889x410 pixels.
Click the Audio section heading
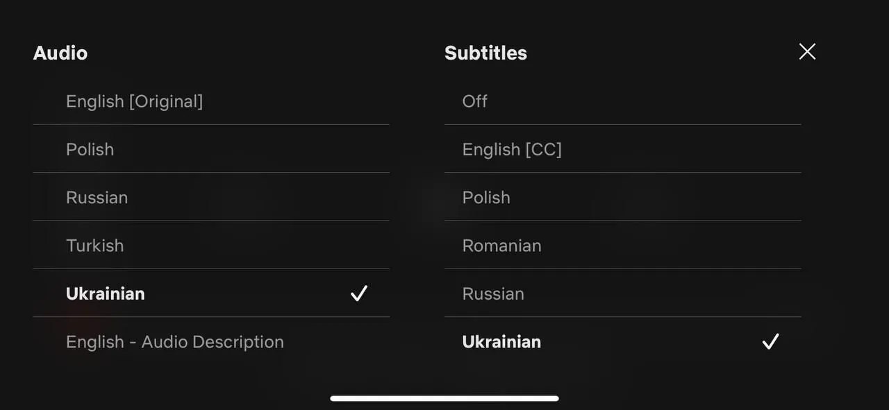(x=60, y=52)
